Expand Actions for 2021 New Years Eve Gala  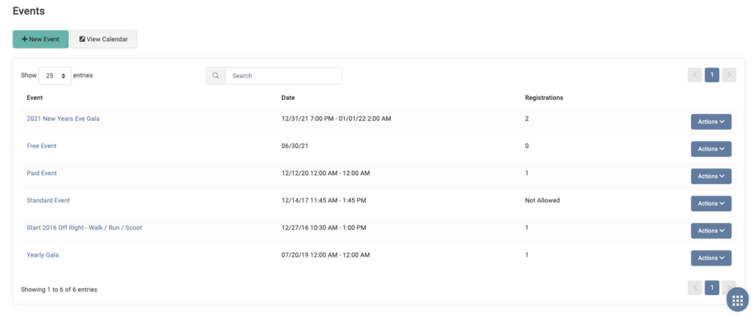point(711,121)
